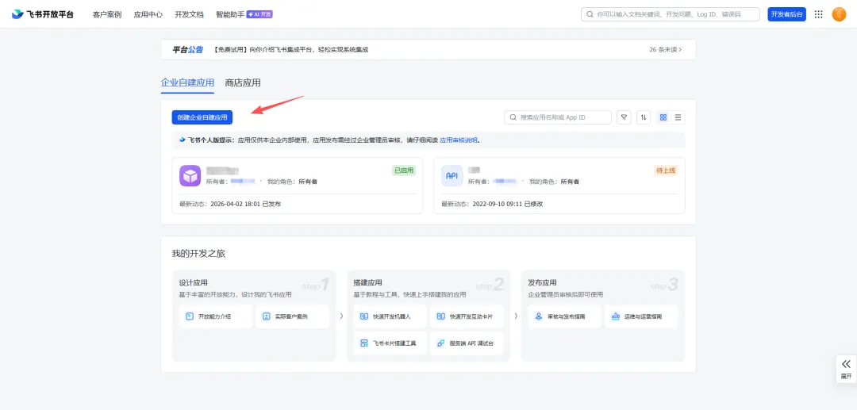
Task: Focus the 搜索应用名称或 App ID field
Action: 558,117
